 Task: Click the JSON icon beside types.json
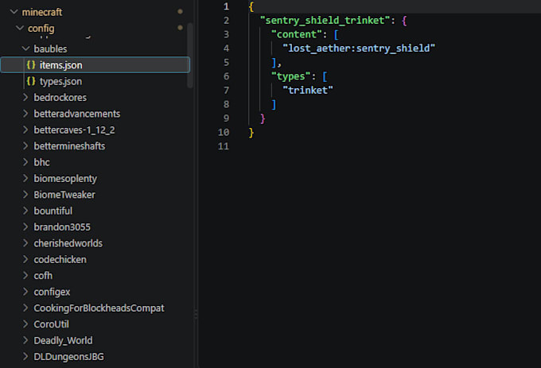click(31, 81)
